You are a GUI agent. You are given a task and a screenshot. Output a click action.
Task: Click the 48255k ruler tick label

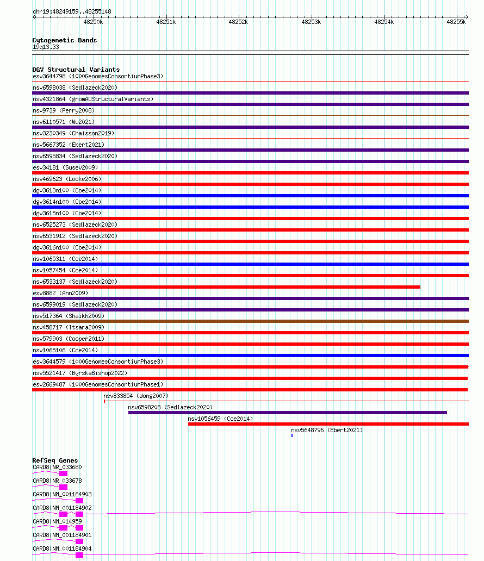(x=456, y=22)
